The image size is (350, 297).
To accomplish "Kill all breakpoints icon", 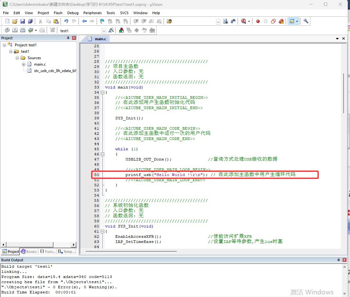I will pyautogui.click(x=281, y=21).
